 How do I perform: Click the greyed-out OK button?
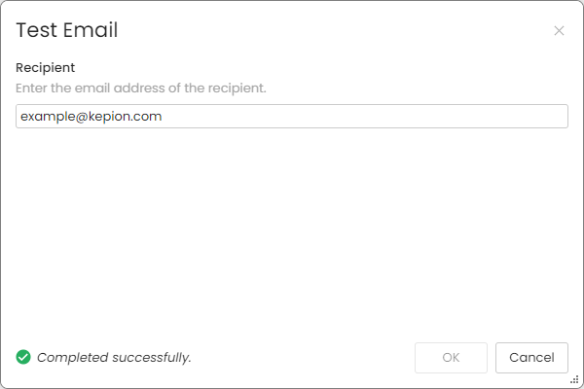point(451,357)
